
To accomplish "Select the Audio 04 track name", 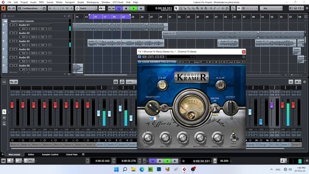I will [24, 49].
